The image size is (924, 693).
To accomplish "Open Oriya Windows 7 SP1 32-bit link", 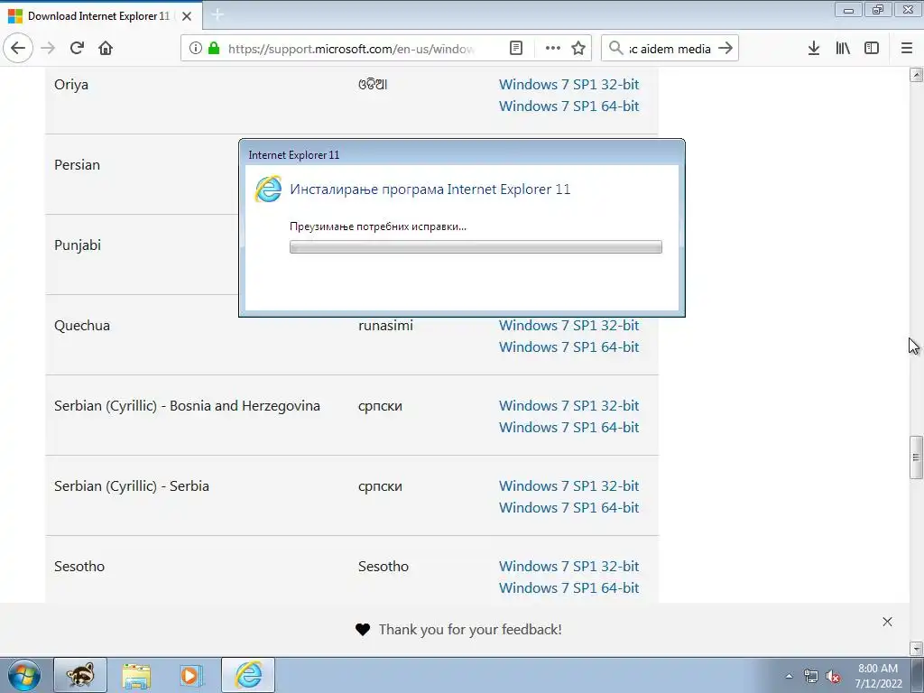I will pyautogui.click(x=568, y=84).
